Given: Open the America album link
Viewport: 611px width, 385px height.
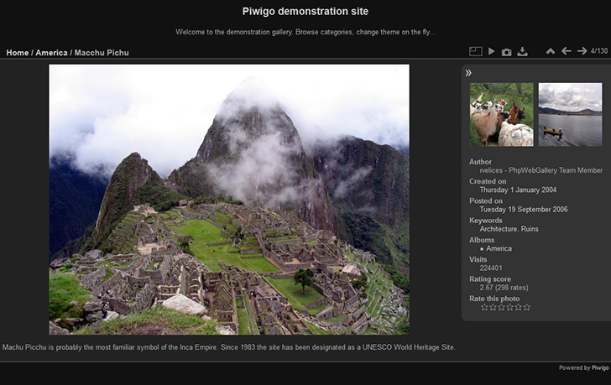Looking at the screenshot, I should click(x=499, y=248).
